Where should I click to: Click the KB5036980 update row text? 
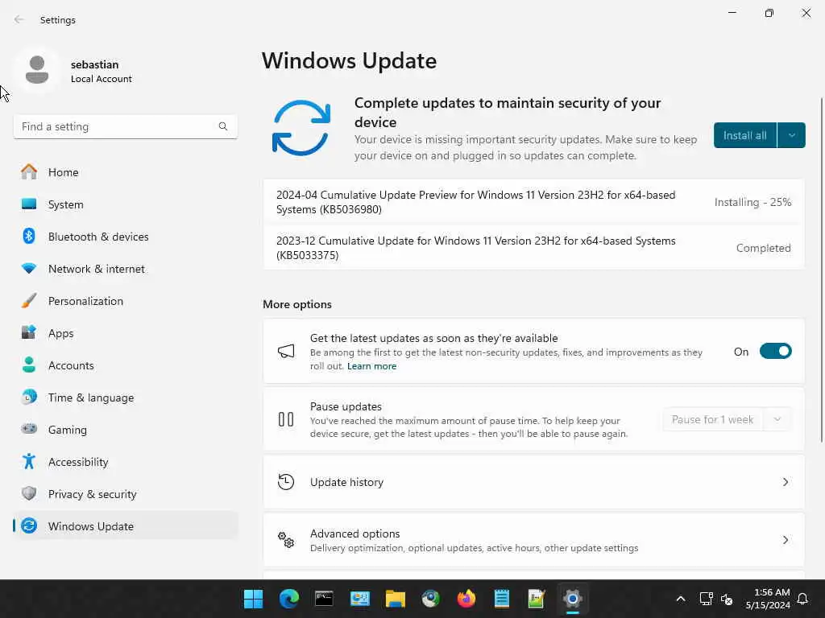point(475,202)
